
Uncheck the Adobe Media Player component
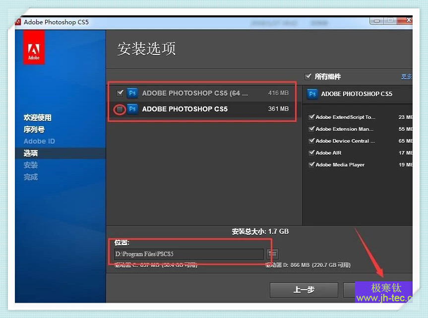(x=311, y=165)
